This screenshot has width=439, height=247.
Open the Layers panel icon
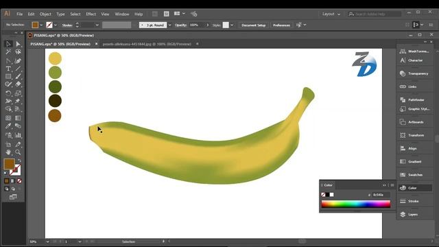(x=403, y=214)
